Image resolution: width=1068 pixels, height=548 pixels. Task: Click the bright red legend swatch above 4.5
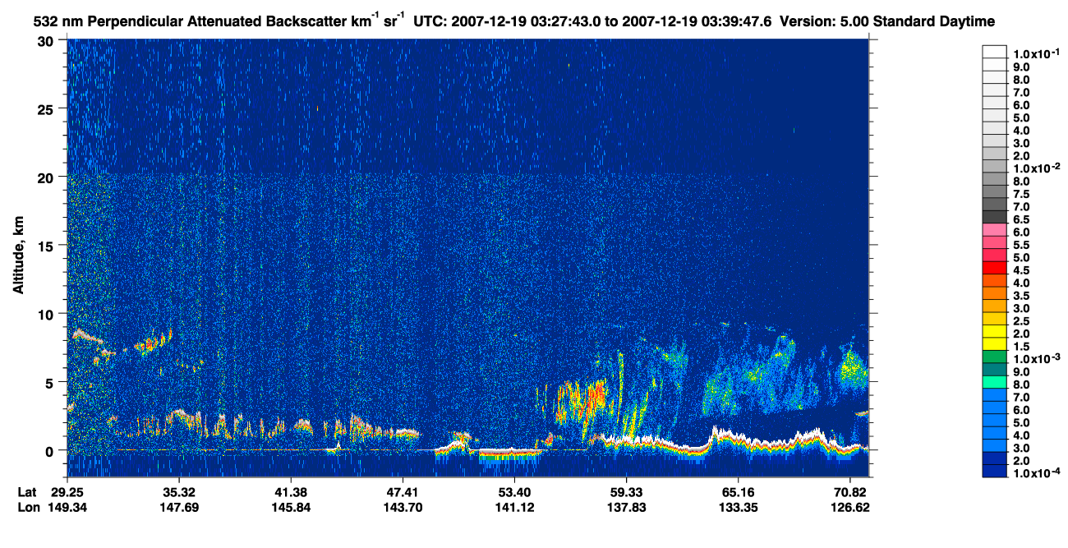tap(994, 268)
